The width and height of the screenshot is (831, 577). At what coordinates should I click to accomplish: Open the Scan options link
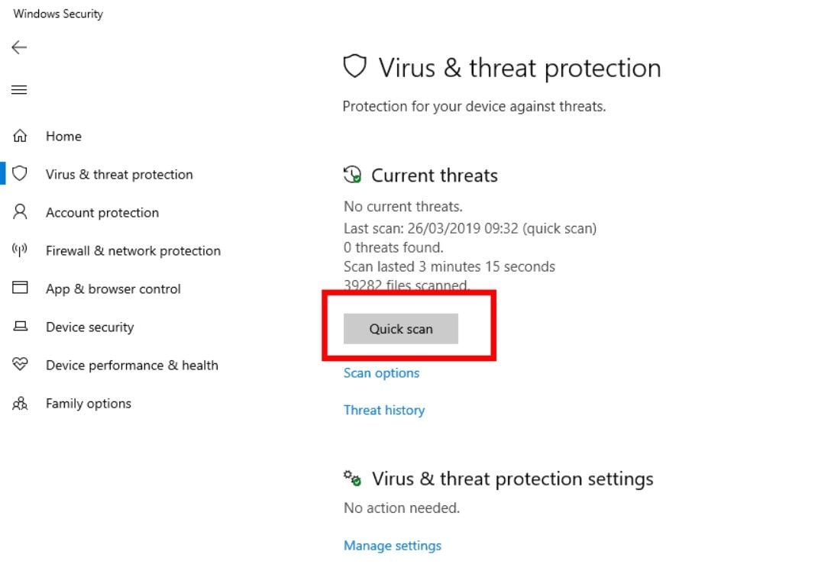pyautogui.click(x=381, y=373)
